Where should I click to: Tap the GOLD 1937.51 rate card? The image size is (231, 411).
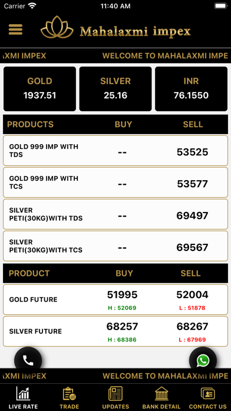39,89
